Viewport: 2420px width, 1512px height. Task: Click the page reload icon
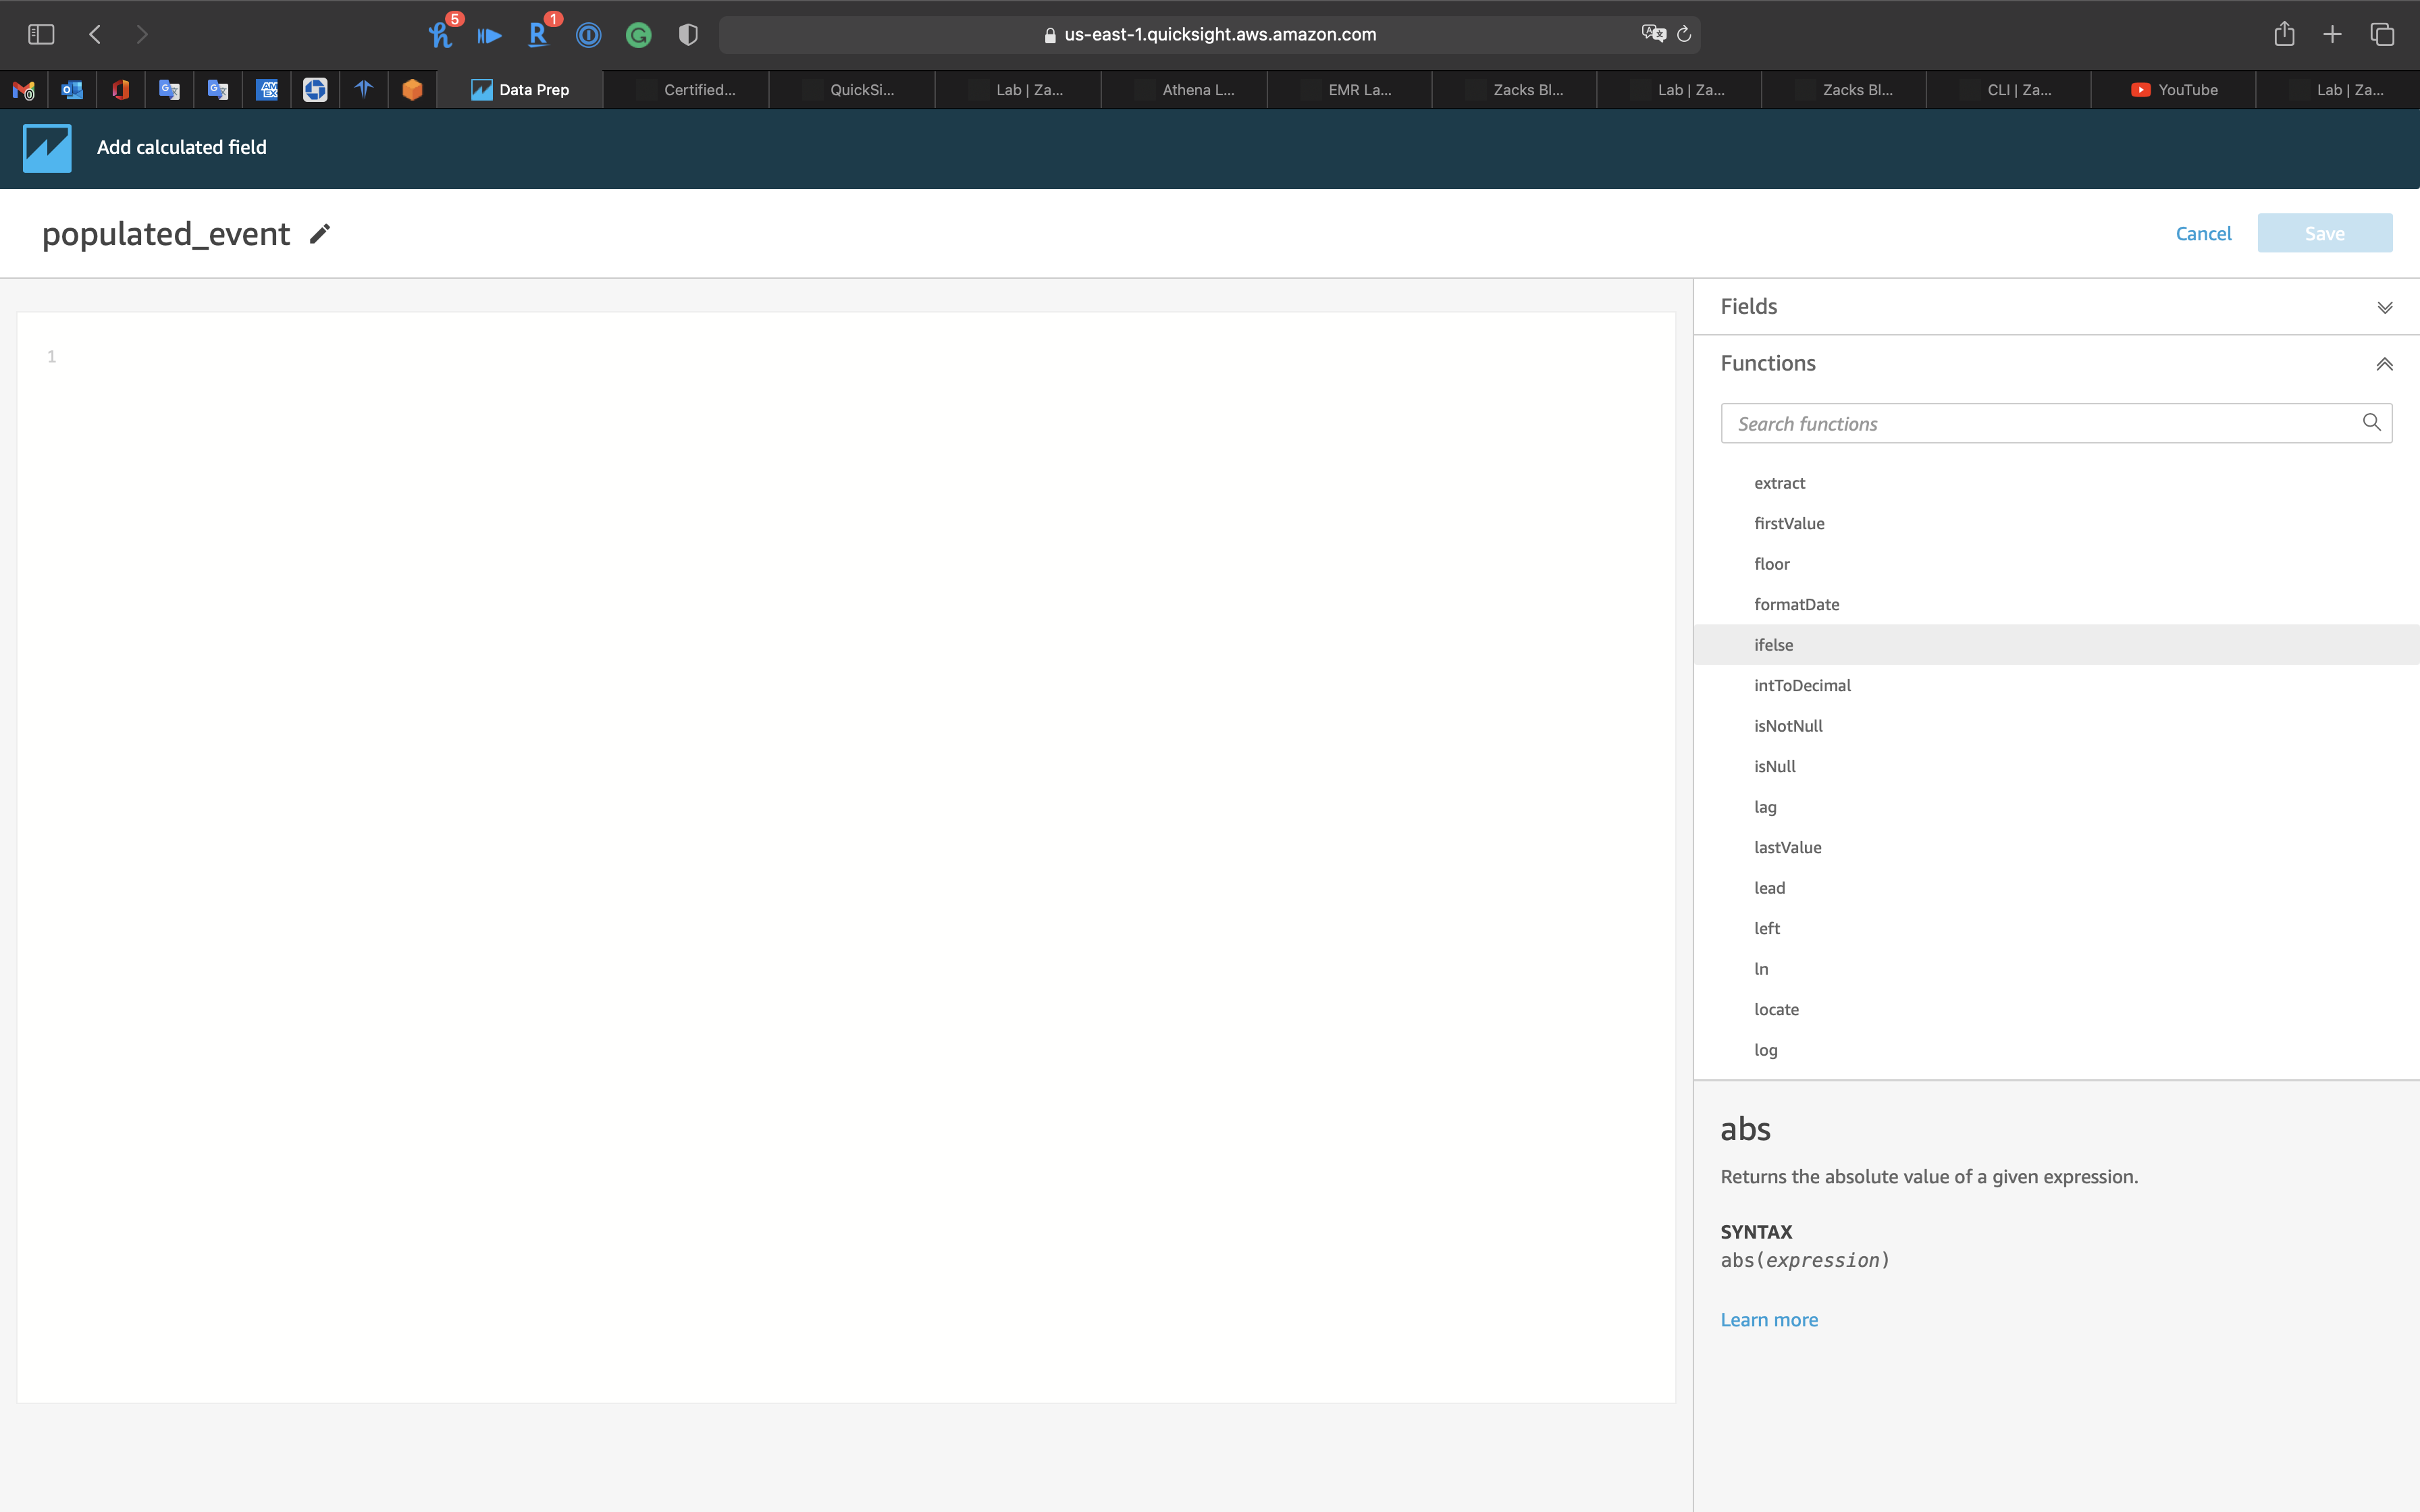[x=1684, y=35]
